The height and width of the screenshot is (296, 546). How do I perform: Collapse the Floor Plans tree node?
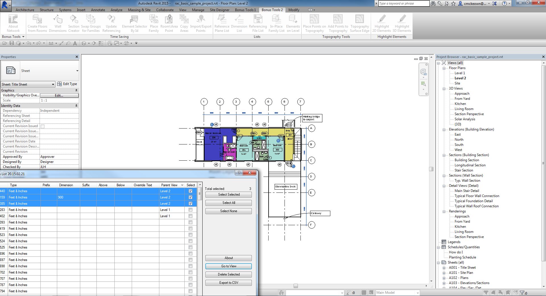point(444,68)
